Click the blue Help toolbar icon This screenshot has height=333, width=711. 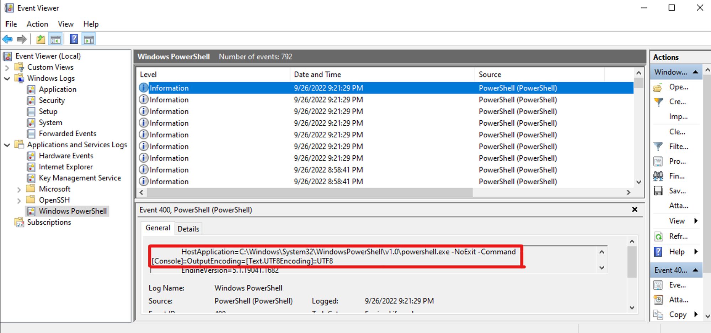click(74, 39)
